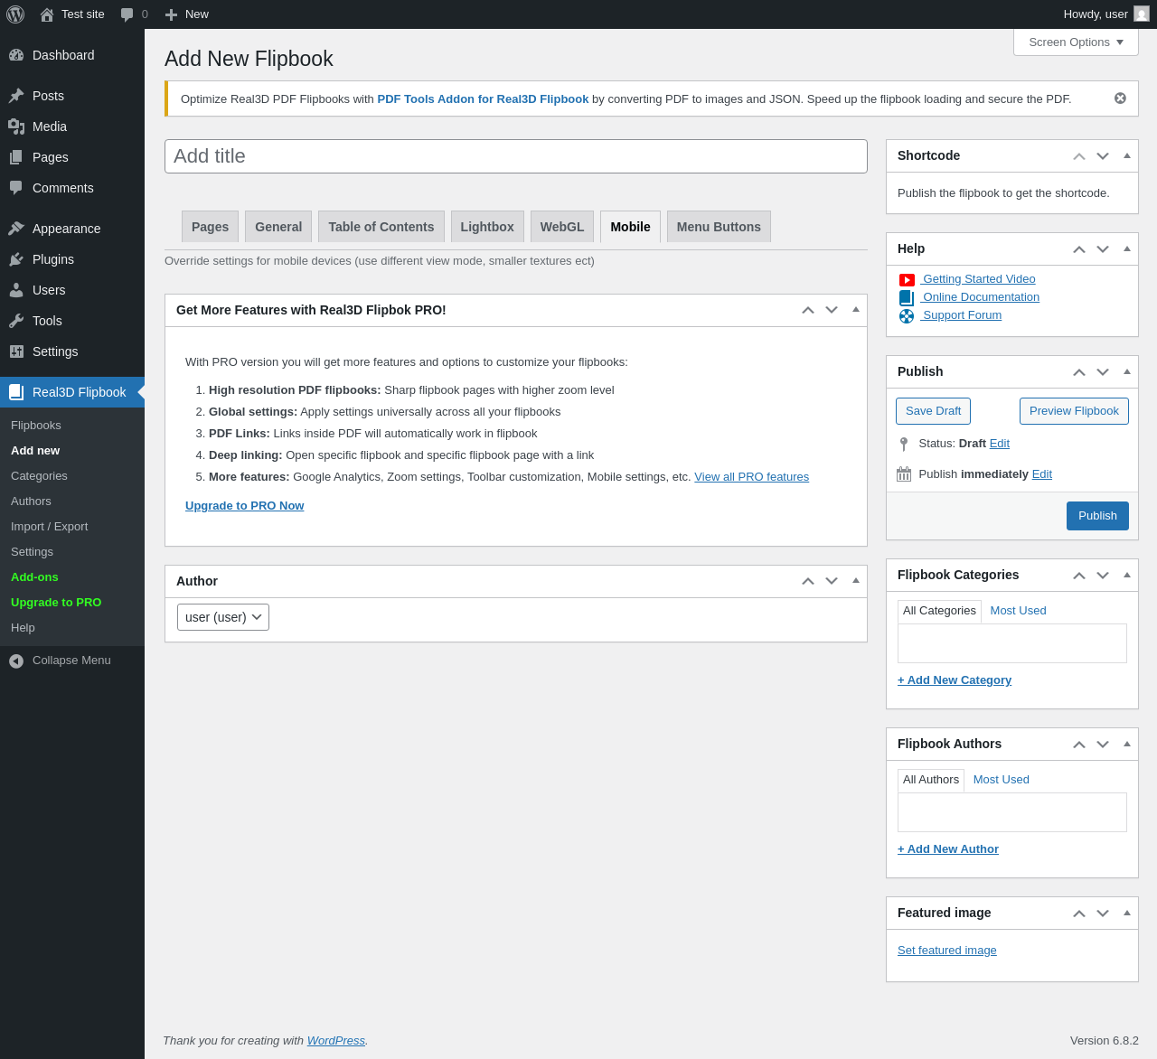Switch to the Pages tab

[x=210, y=227]
